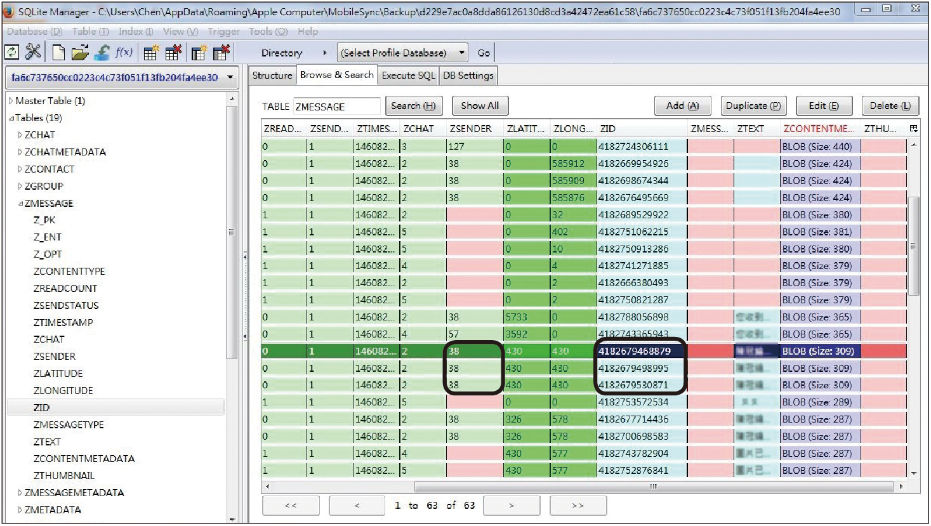Expand the ZMETADATA table node
This screenshot has height=526, width=931.
[20, 510]
